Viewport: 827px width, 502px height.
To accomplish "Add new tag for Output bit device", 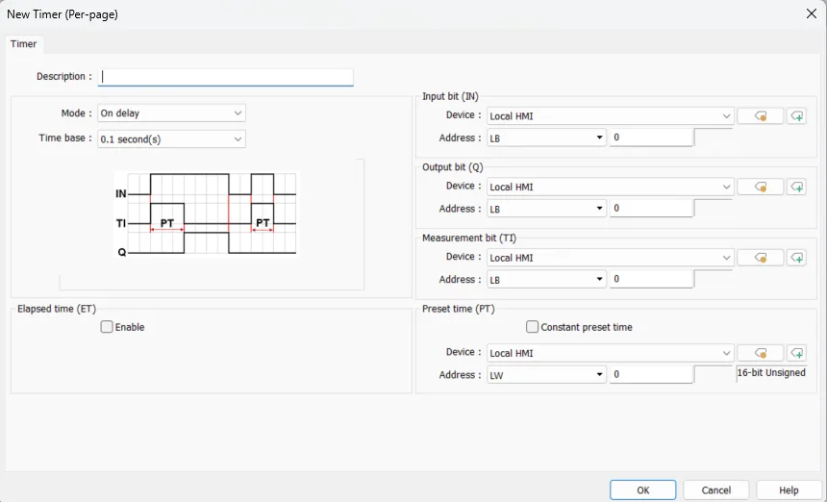I will (x=796, y=187).
